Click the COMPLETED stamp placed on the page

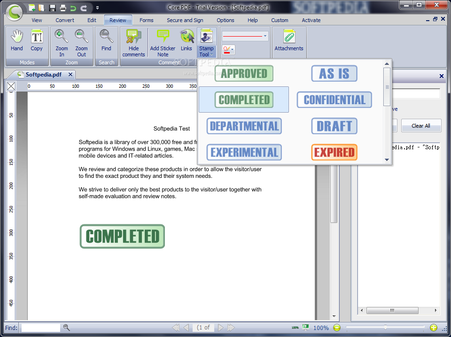click(122, 237)
